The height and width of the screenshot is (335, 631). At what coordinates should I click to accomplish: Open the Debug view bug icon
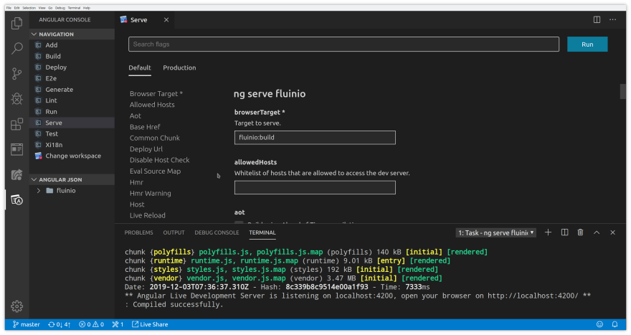pyautogui.click(x=16, y=99)
